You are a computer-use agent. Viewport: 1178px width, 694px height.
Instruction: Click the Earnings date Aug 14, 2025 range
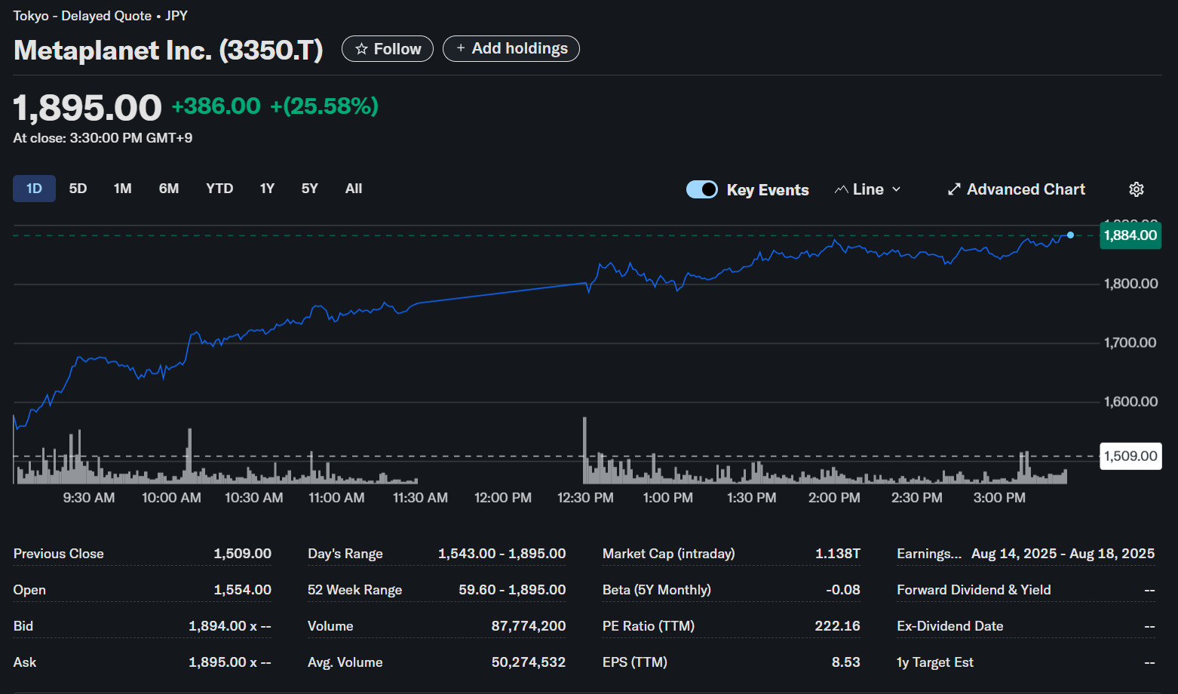(x=1063, y=554)
